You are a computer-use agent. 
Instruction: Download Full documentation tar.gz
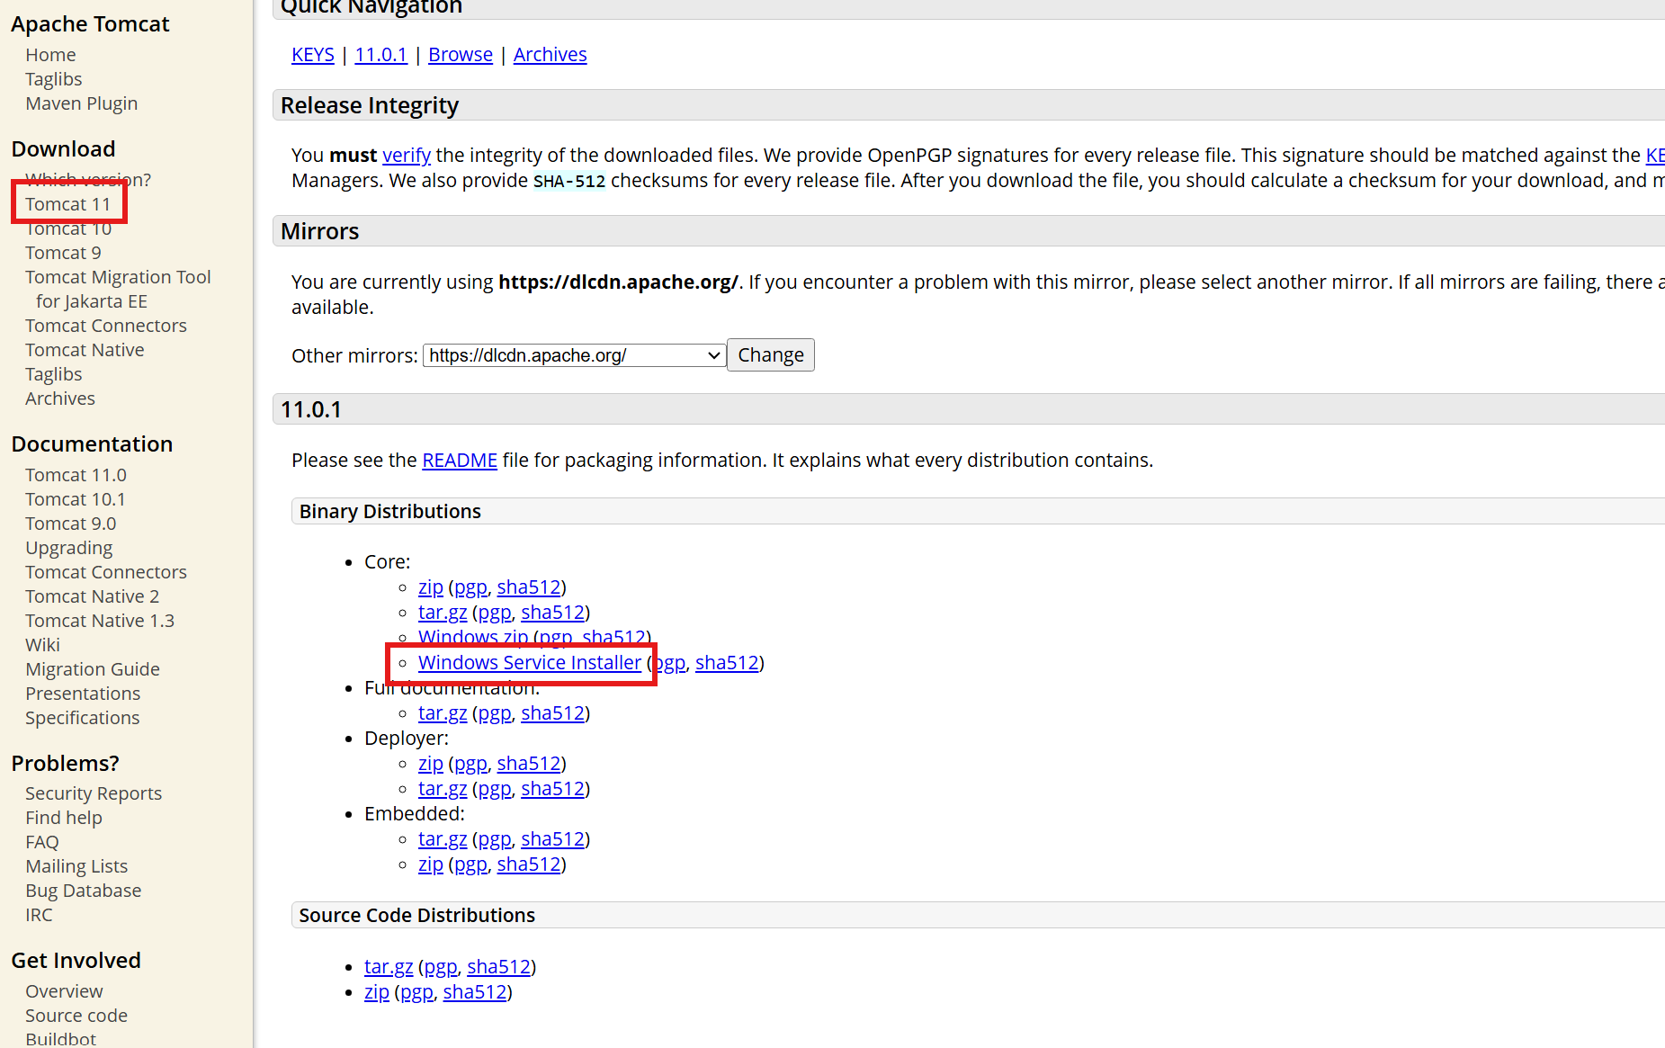pos(443,713)
